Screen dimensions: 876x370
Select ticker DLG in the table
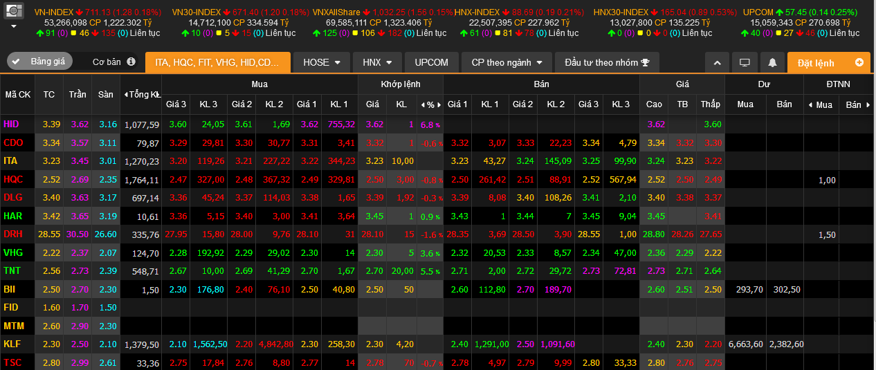click(x=12, y=197)
